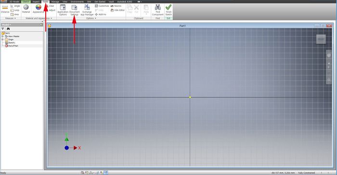Screen dimensions: 337x175
Task: Click the cursor coordinates readout in mm
Action: [283, 173]
